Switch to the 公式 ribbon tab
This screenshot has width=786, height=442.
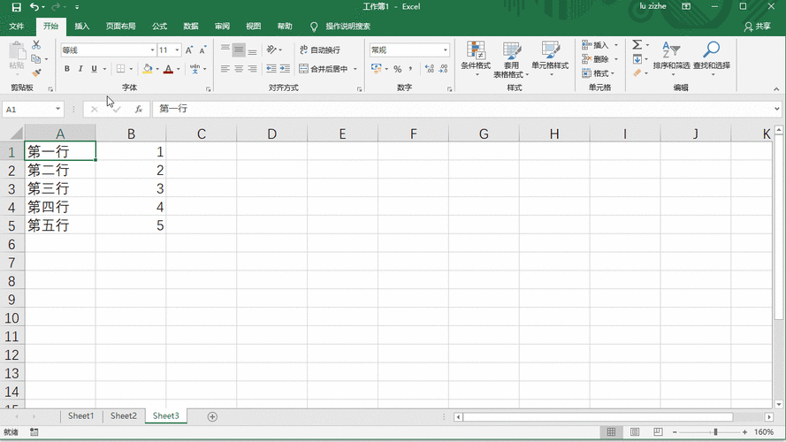[159, 26]
